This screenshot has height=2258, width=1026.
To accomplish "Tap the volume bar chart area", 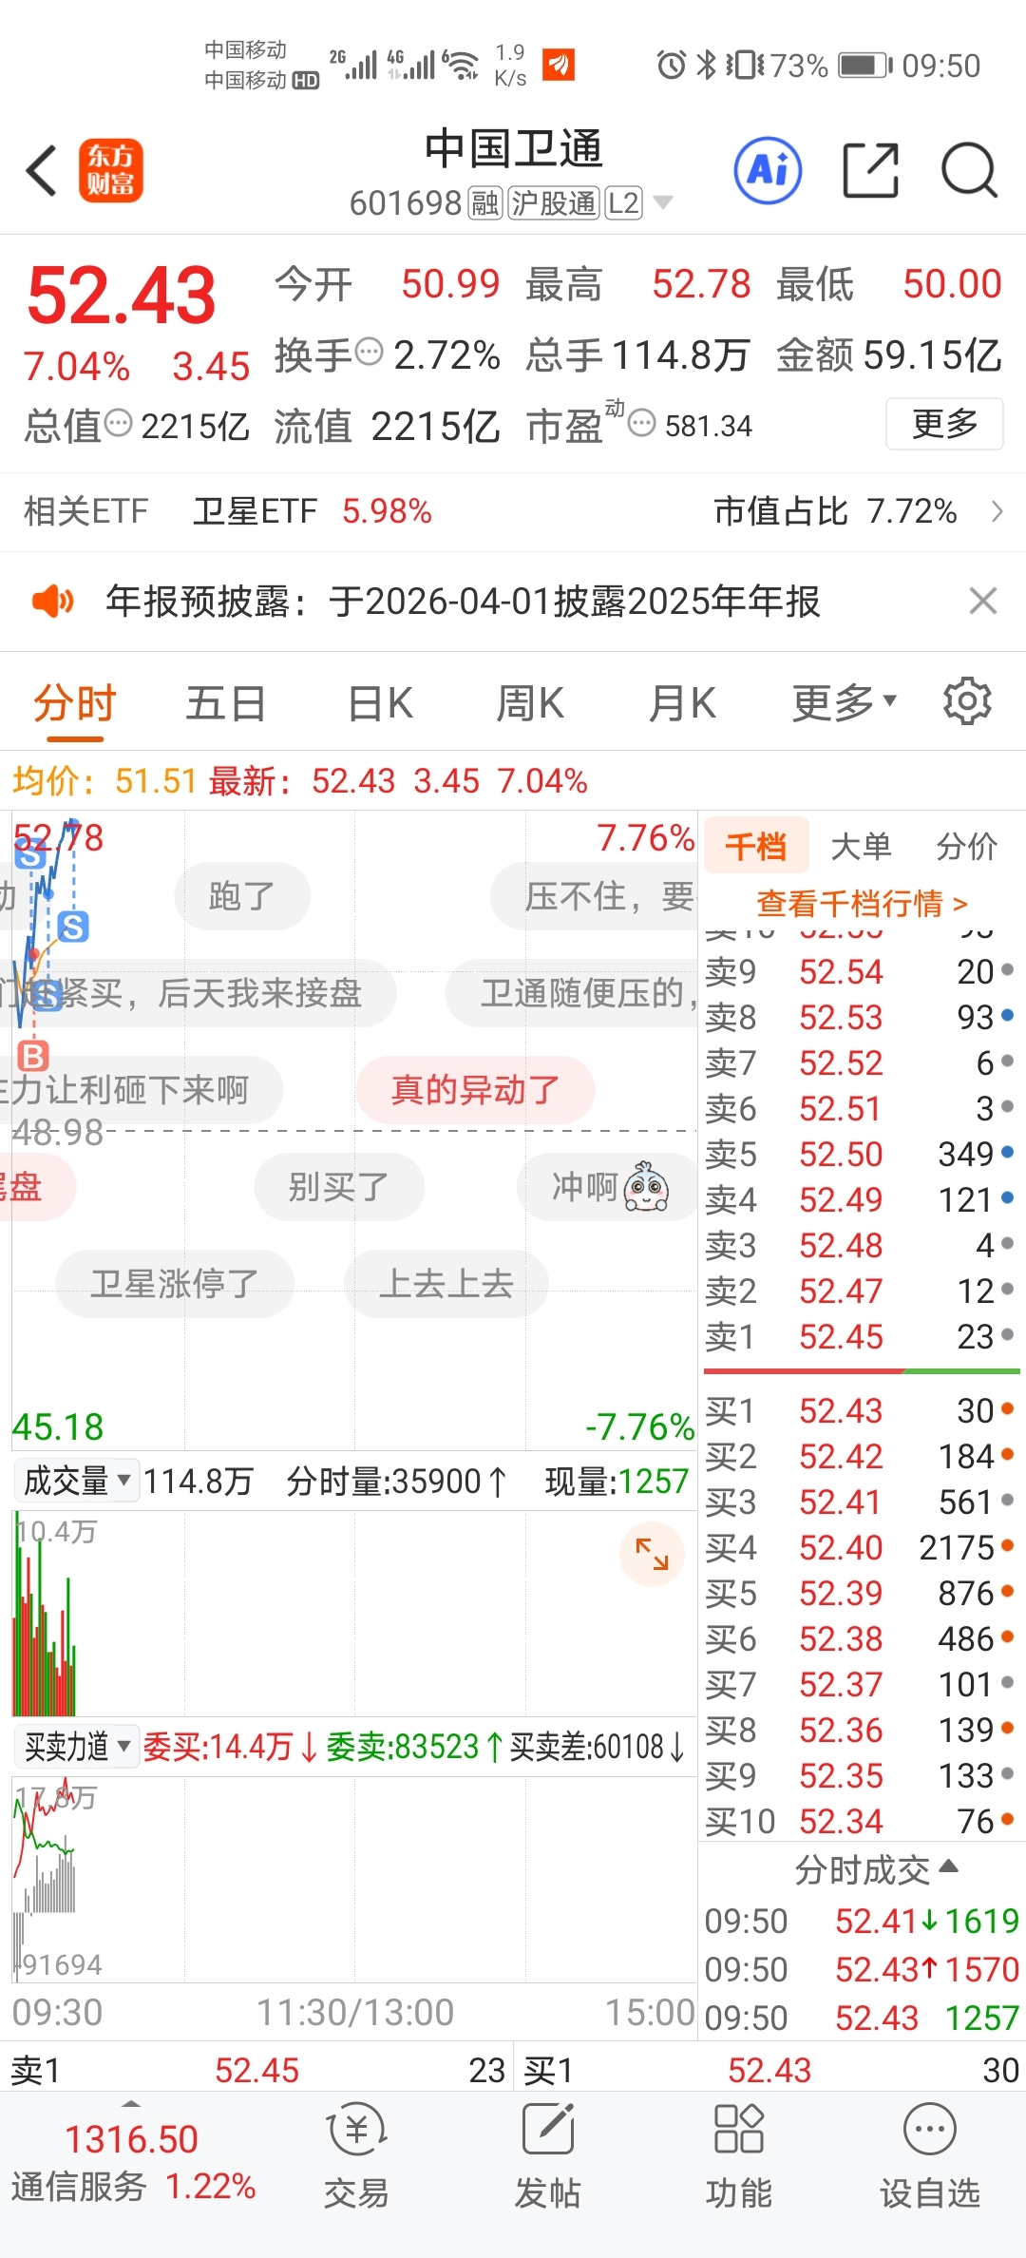I will click(354, 1615).
